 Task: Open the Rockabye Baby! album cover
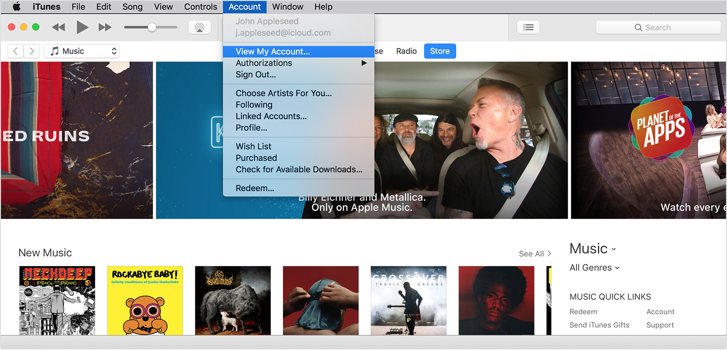145,301
